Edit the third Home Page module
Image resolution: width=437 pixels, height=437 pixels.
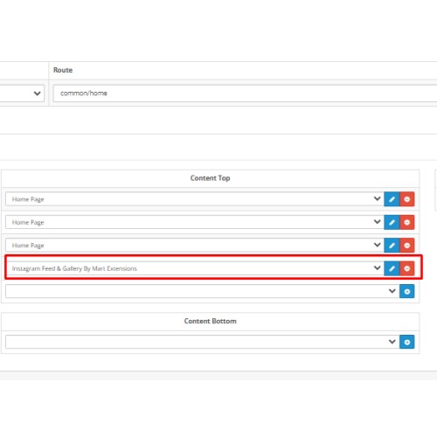pyautogui.click(x=392, y=246)
